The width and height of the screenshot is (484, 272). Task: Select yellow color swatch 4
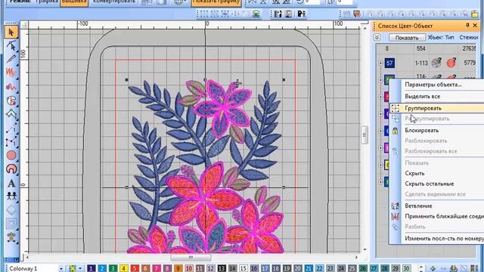[124, 268]
